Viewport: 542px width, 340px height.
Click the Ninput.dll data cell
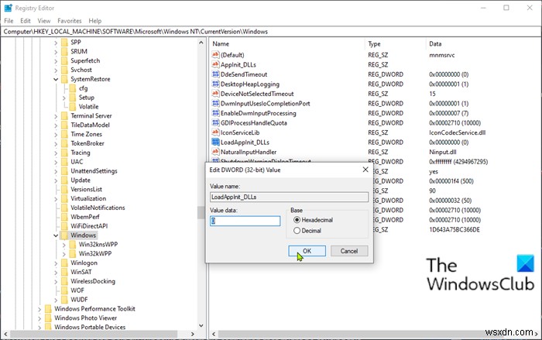[x=442, y=152]
